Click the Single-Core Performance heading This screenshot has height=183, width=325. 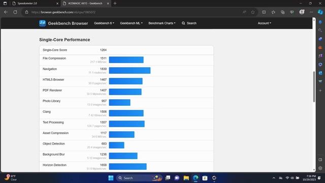click(64, 40)
